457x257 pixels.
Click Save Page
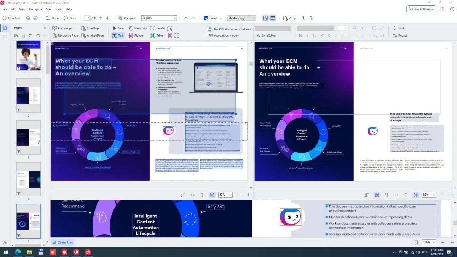tap(90, 28)
